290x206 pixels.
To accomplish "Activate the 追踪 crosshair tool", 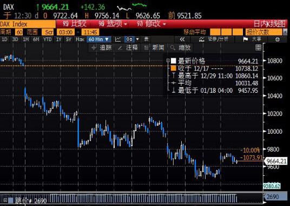I will pyautogui.click(x=102, y=48).
